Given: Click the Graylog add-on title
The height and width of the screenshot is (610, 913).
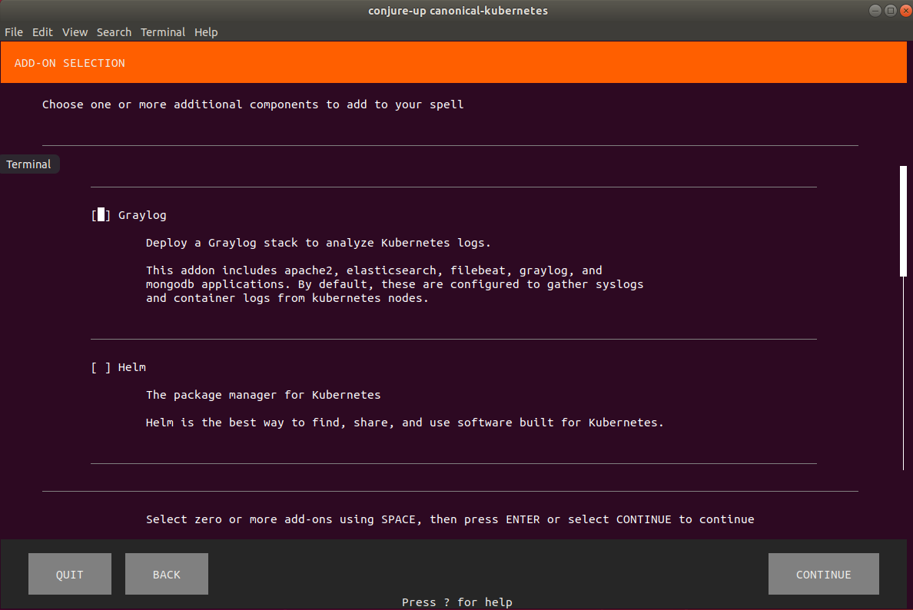Looking at the screenshot, I should click(x=142, y=215).
